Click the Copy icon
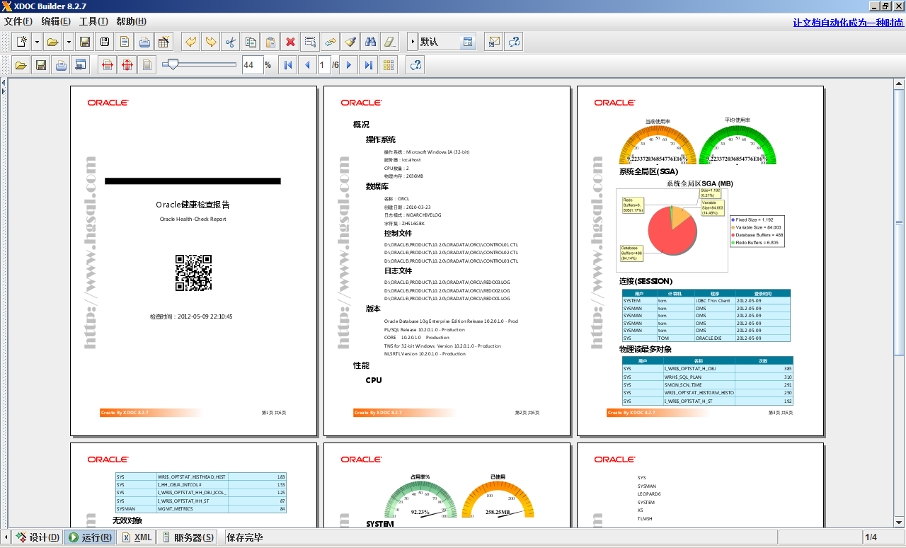Viewport: 906px width, 548px height. [x=251, y=41]
